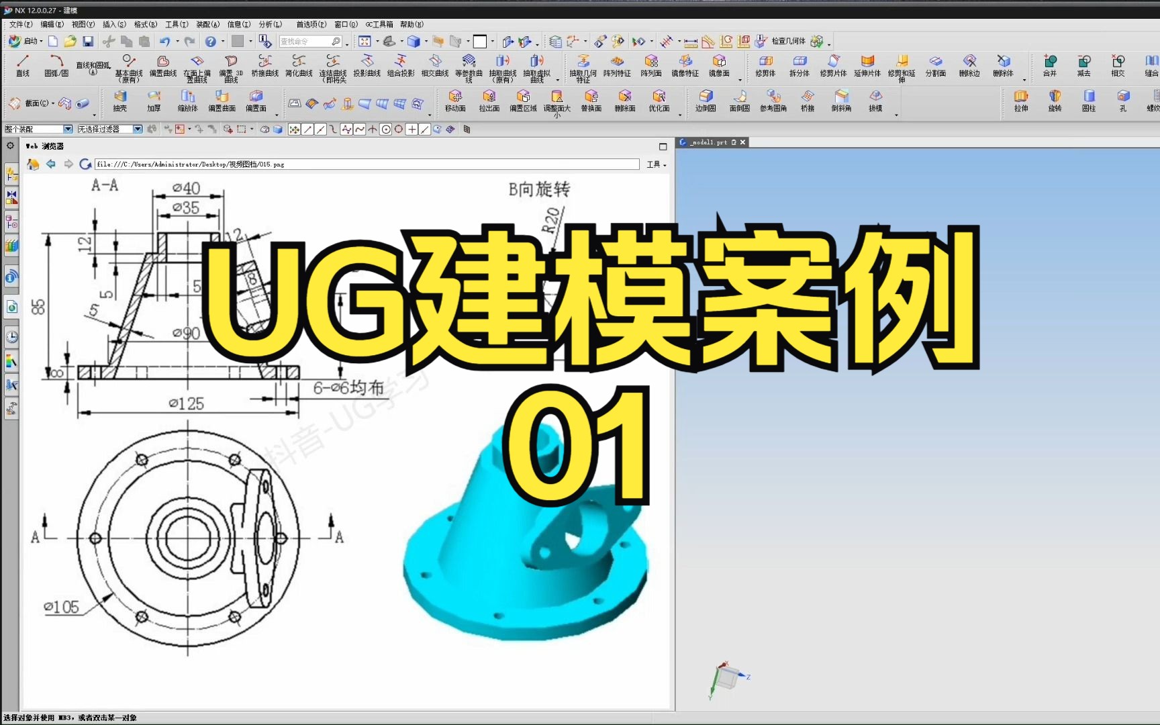Click the browser back arrow button

pos(51,164)
